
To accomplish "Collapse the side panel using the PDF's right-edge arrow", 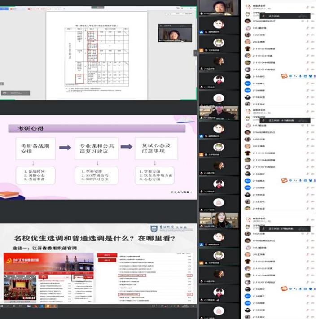I will coord(195,53).
